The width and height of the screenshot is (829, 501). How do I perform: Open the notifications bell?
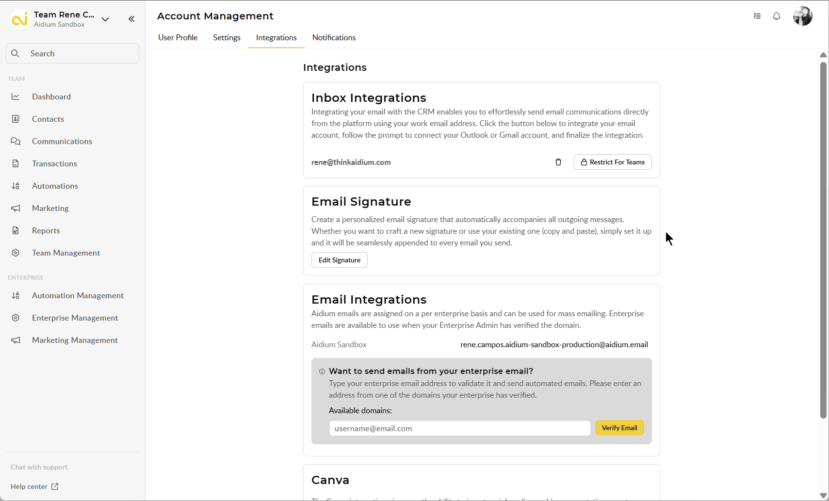pos(777,16)
